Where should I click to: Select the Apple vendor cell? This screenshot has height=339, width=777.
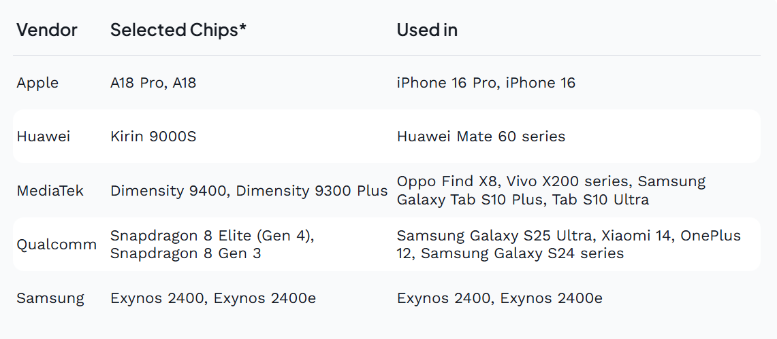tap(37, 83)
